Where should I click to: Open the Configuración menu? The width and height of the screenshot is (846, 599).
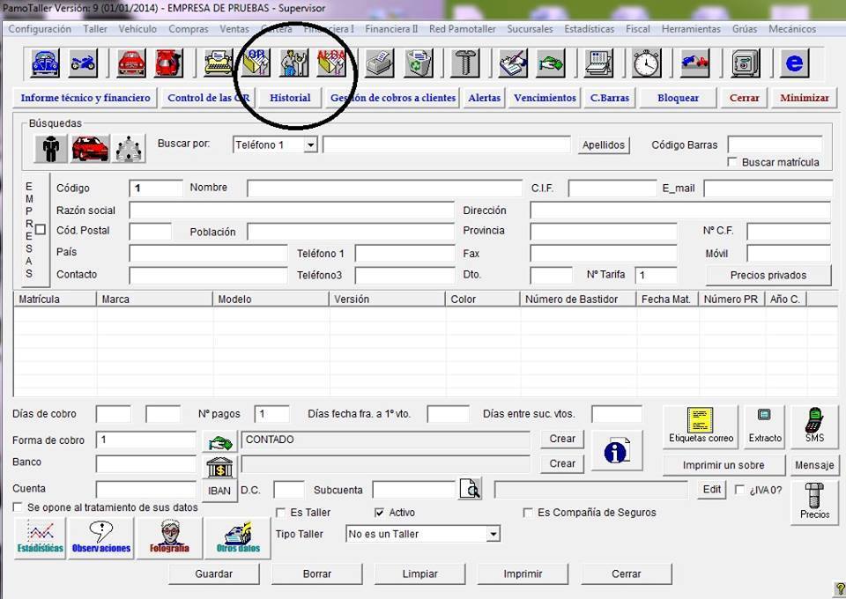click(x=40, y=29)
